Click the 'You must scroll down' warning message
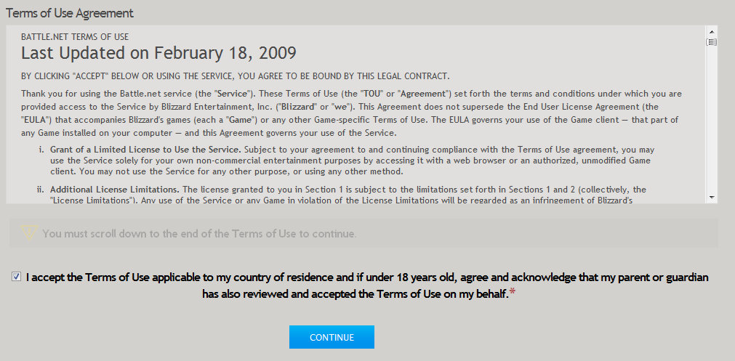The height and width of the screenshot is (361, 735). [x=200, y=233]
